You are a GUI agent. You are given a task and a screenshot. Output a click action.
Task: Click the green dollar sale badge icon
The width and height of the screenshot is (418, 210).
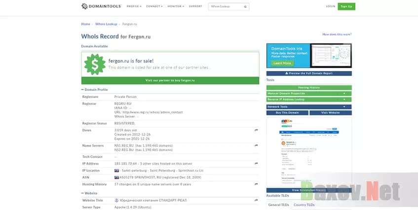[x=94, y=64]
